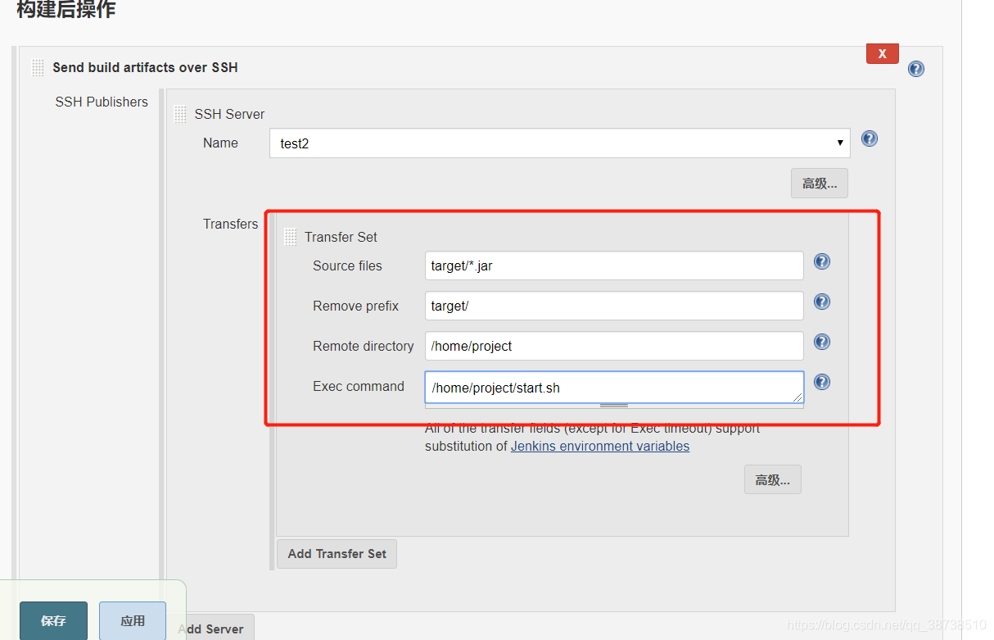The height and width of the screenshot is (640, 994).
Task: Focus the Remove prefix input field
Action: click(x=614, y=306)
